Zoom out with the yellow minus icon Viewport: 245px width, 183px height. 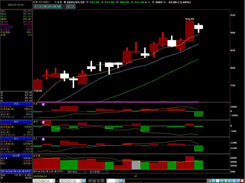point(221,181)
